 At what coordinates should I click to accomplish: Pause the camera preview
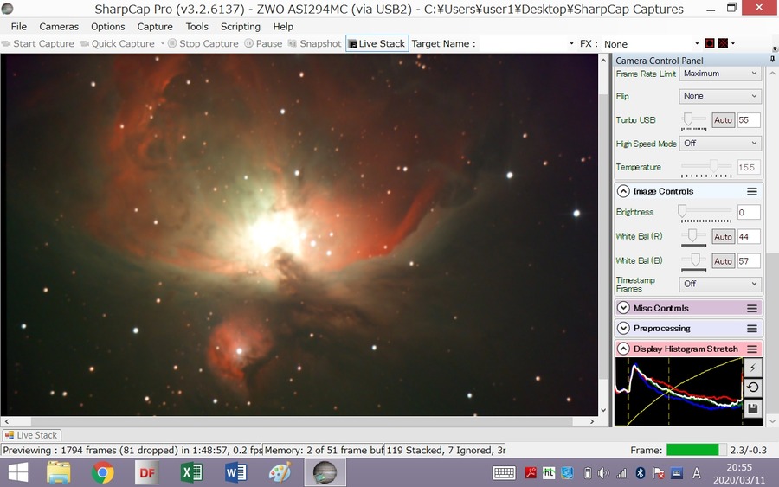(x=263, y=44)
